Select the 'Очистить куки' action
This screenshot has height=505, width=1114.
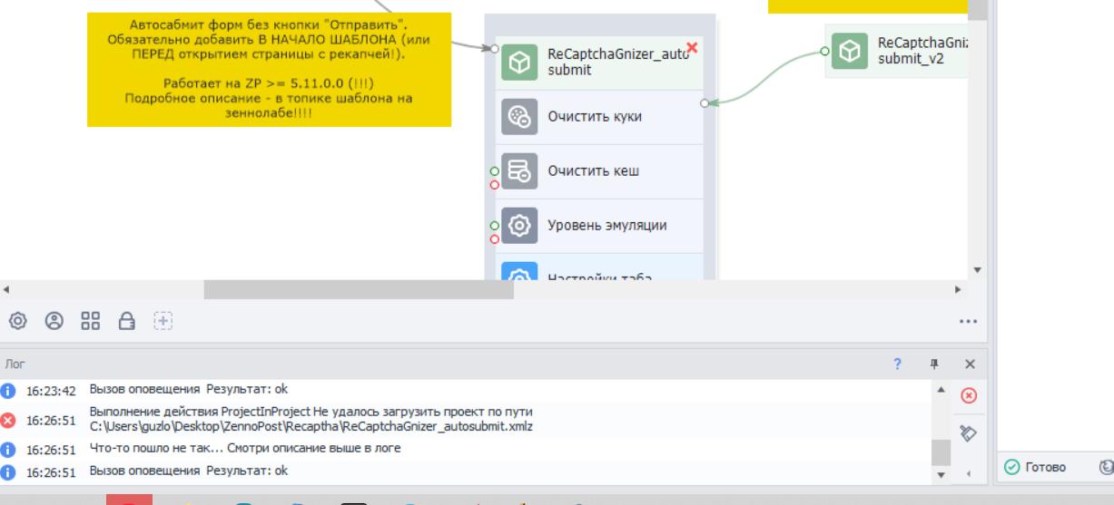(x=600, y=117)
